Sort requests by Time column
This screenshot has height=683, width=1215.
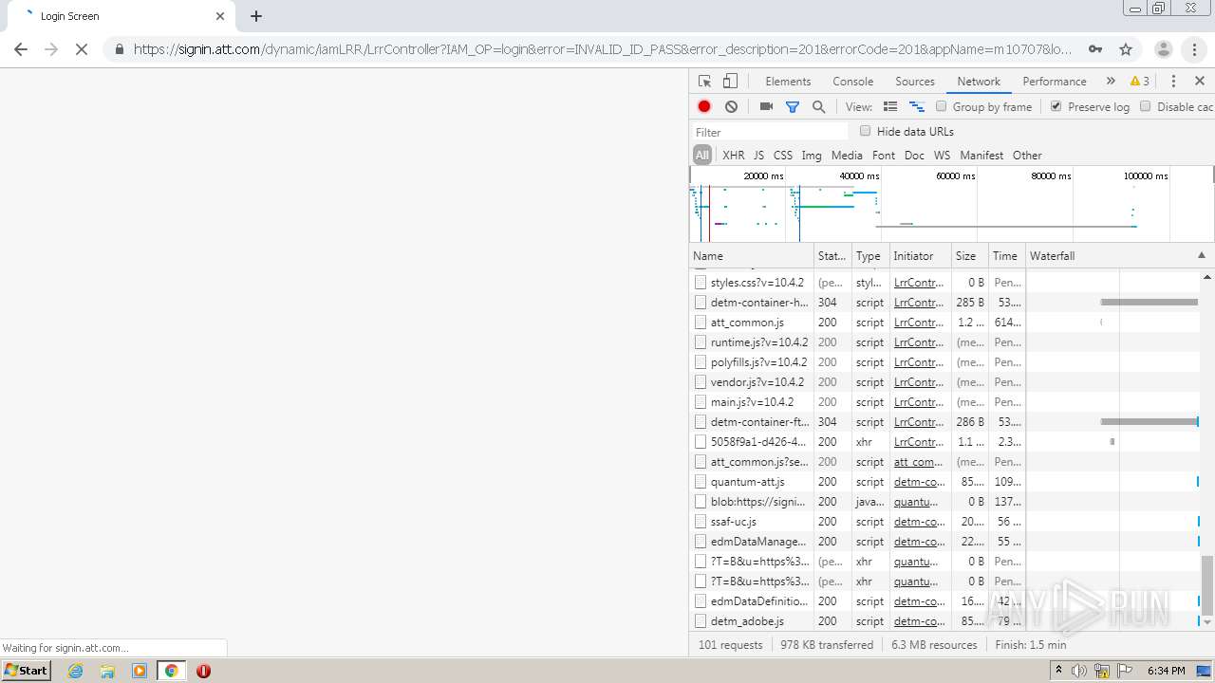point(1006,256)
